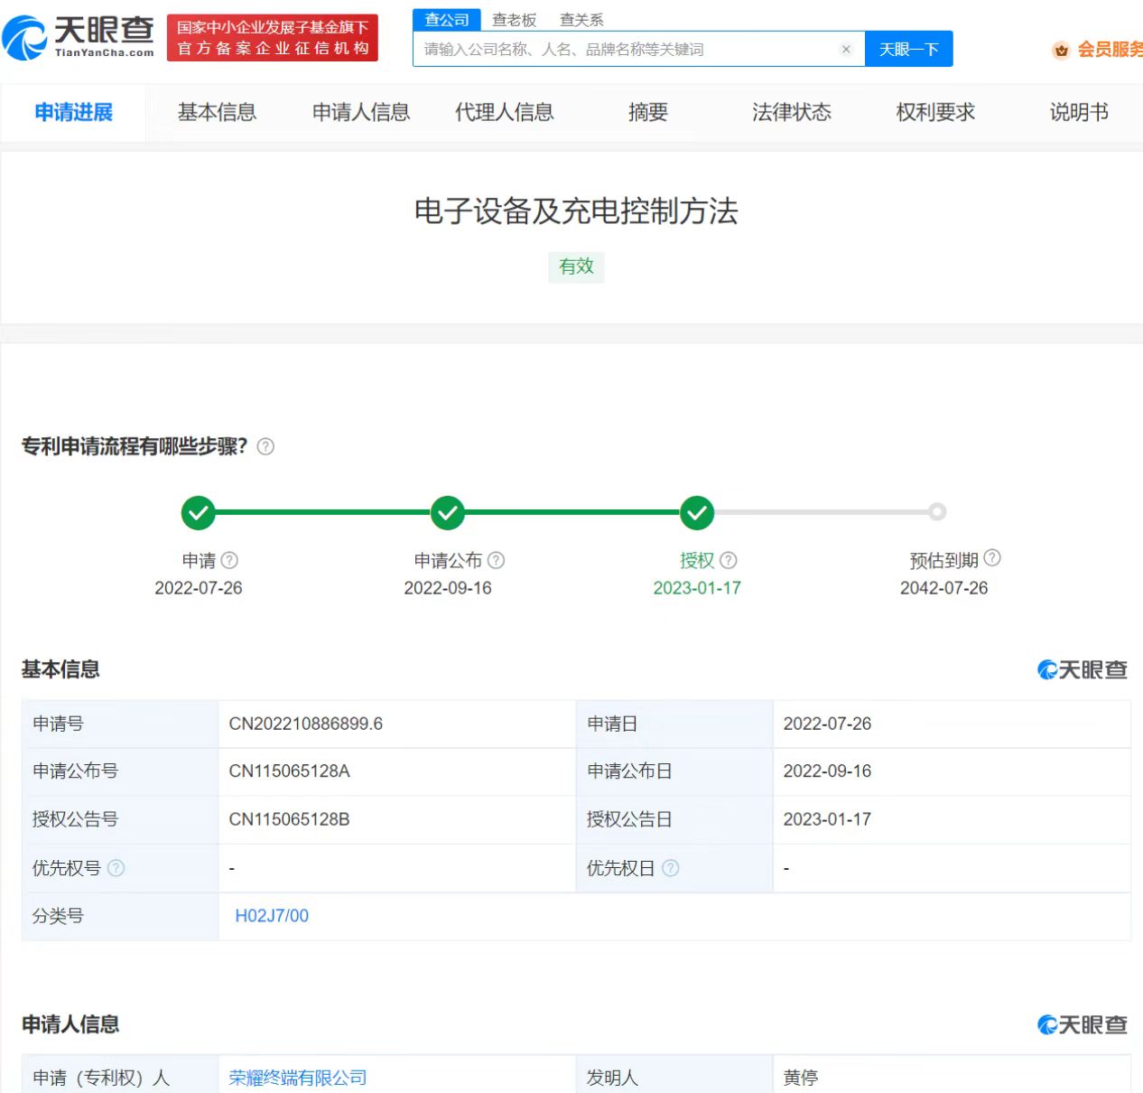1143x1093 pixels.
Task: Click the help icon beside 授权 step
Action: point(729,560)
